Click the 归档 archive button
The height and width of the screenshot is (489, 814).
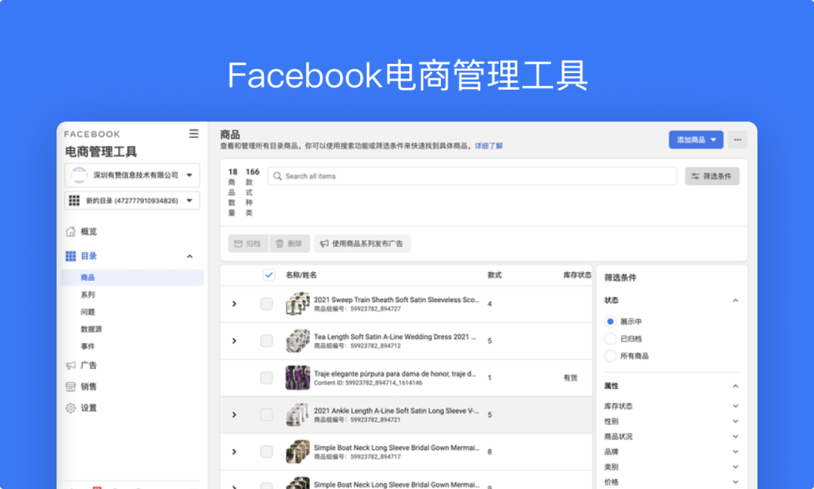point(248,243)
